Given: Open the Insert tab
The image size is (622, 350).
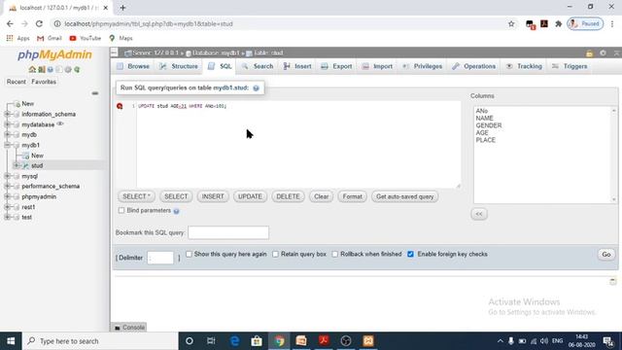Looking at the screenshot, I should pos(297,66).
